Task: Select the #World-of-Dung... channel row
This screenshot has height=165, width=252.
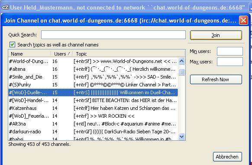Action: point(93,61)
